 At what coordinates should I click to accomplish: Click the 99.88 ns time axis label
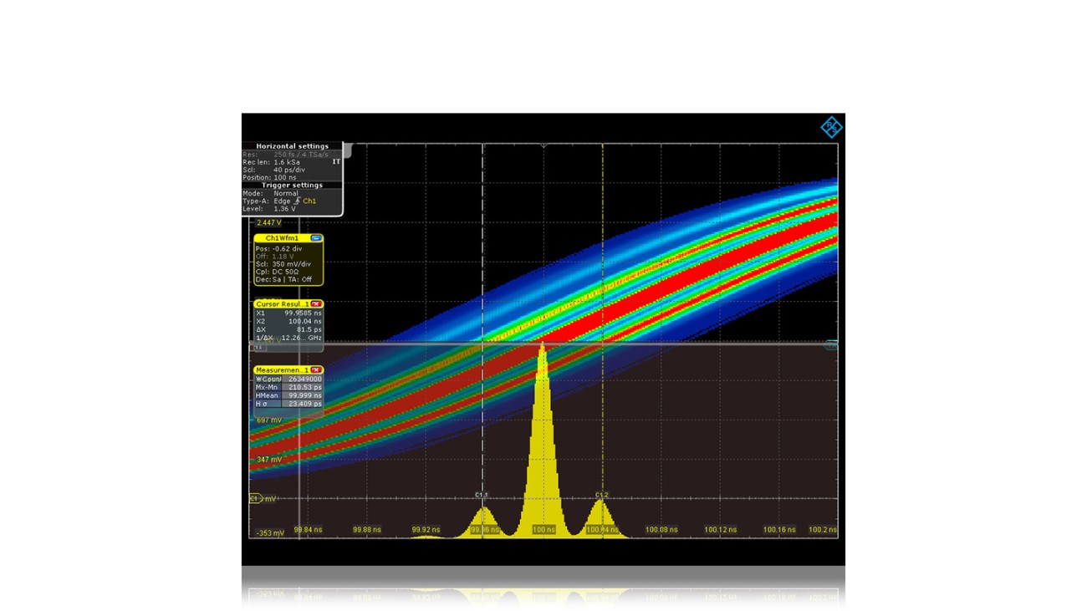(367, 530)
